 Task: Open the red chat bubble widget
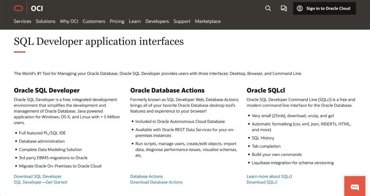pos(355,186)
